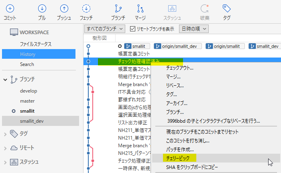Screen dimensions: 281x173
Task: Click the コミット (Commit) toolbar icon
Action: coord(10,9)
